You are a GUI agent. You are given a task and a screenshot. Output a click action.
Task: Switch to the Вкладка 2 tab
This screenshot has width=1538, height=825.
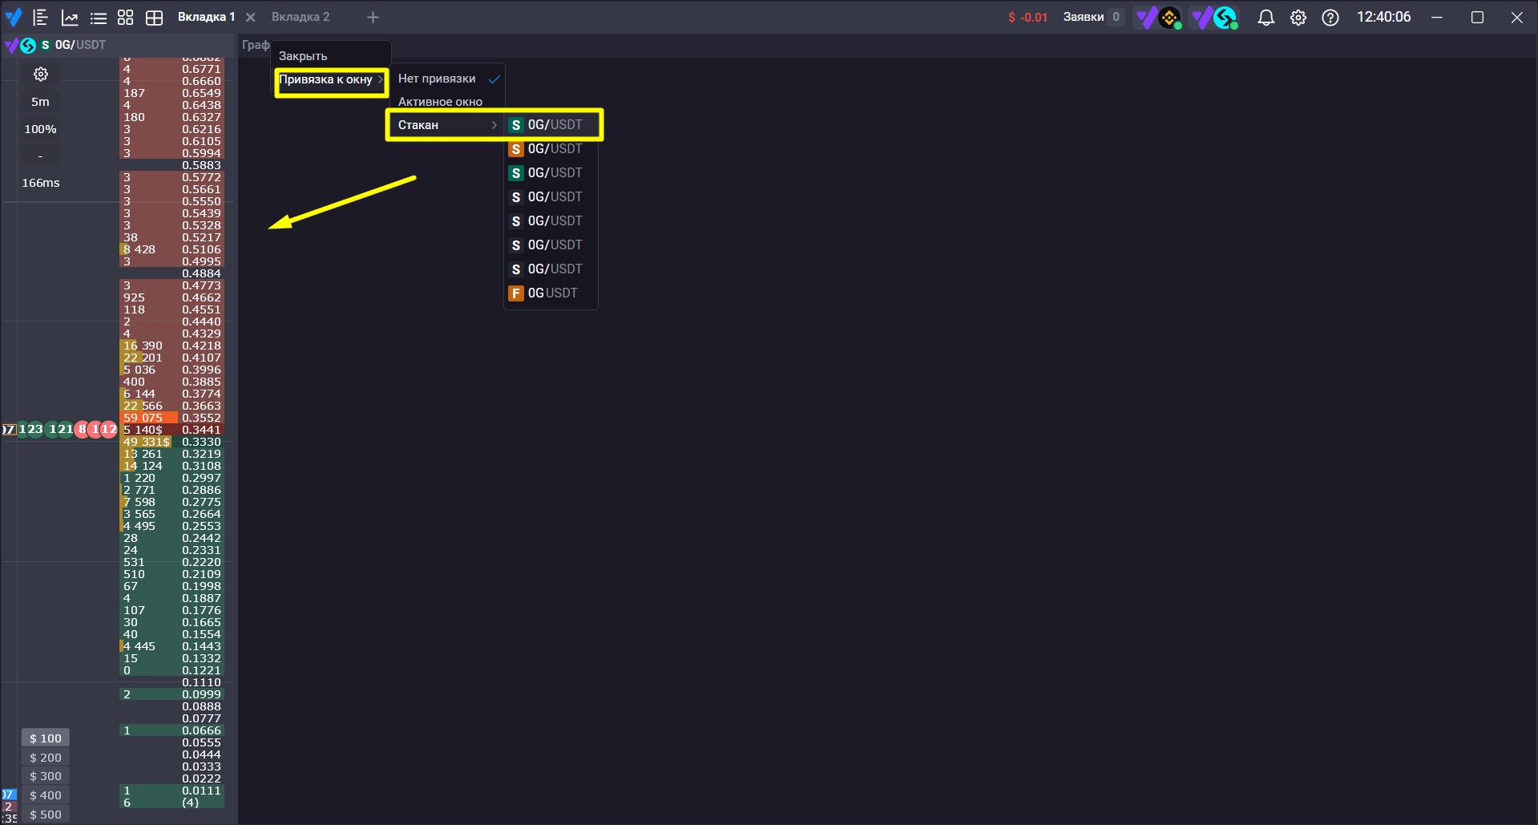click(301, 17)
